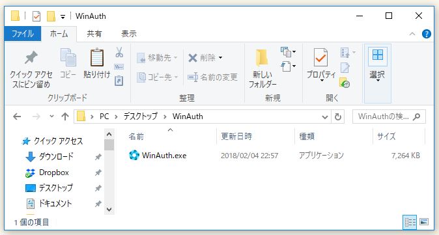The height and width of the screenshot is (235, 439).
Task: Click the refresh button
Action: [338, 117]
